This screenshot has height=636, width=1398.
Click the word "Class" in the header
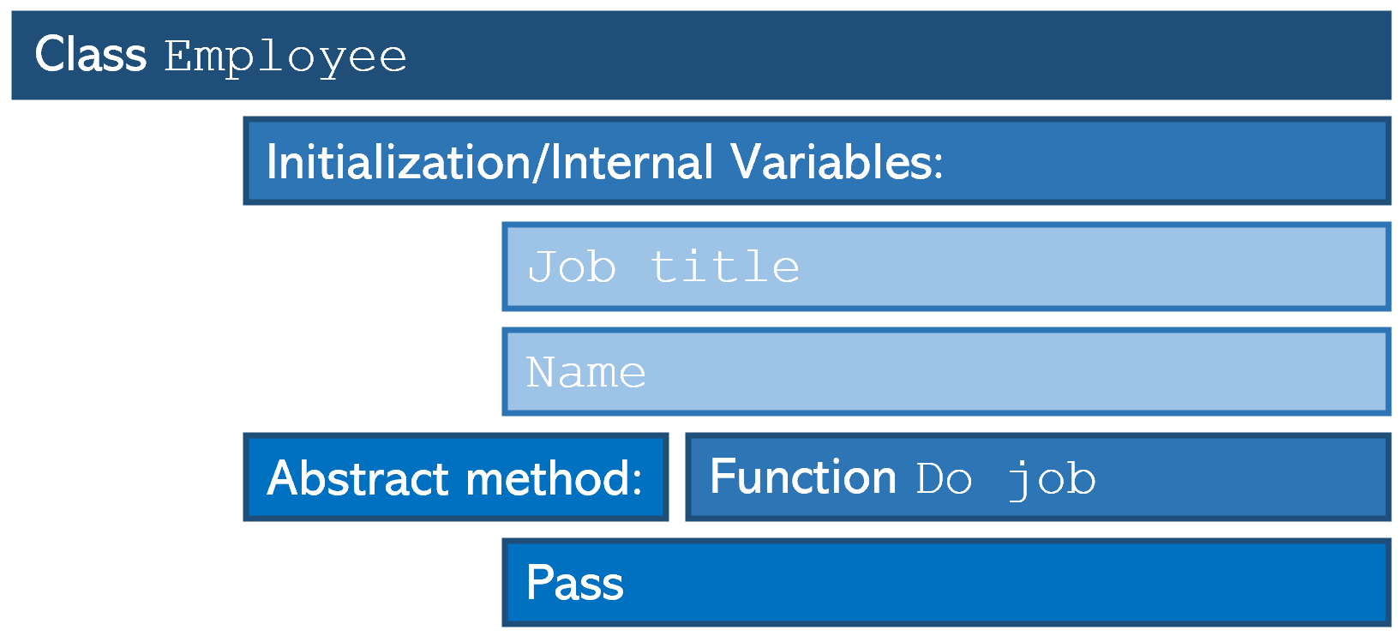91,55
